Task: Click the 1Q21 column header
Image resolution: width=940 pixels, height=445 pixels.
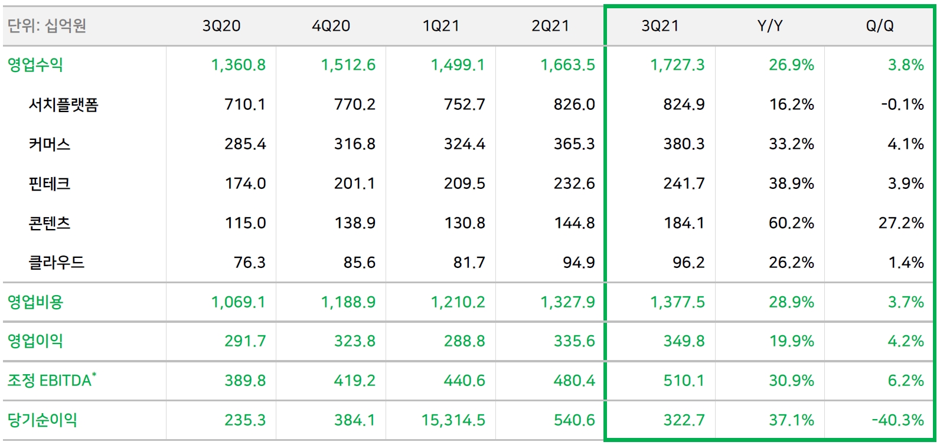Action: point(441,26)
